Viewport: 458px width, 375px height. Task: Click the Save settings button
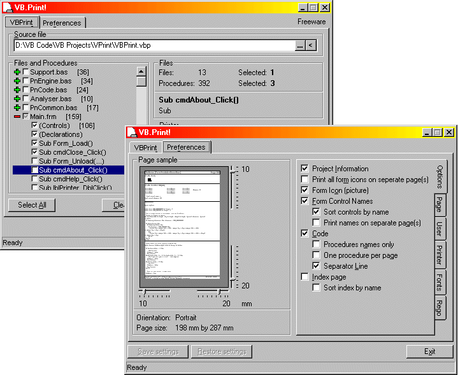[x=158, y=351]
